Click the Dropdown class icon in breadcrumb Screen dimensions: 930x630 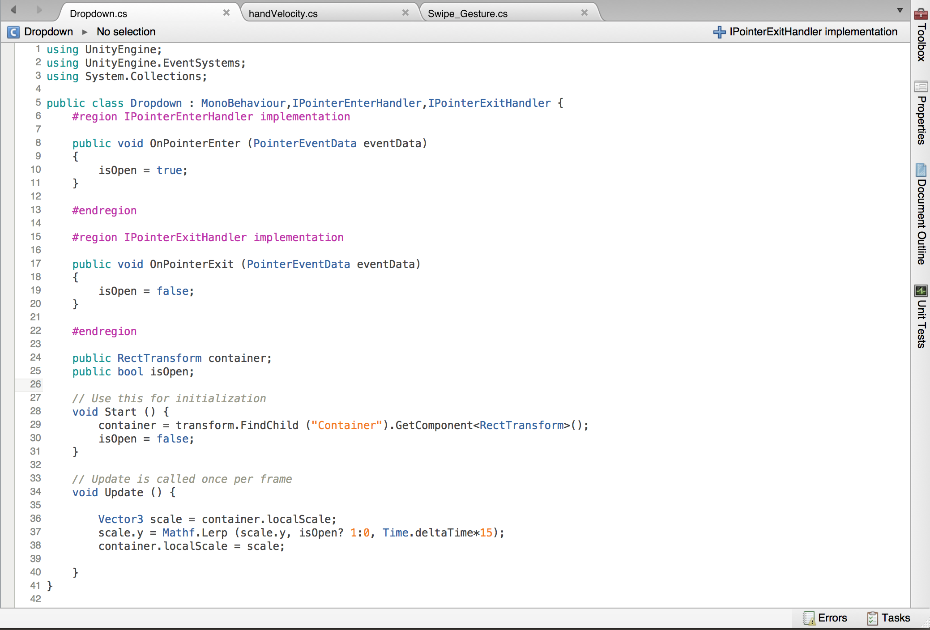(x=13, y=32)
